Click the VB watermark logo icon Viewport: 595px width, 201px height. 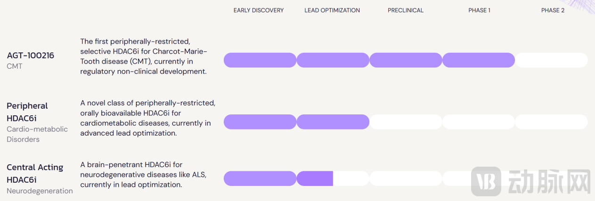[x=486, y=181]
